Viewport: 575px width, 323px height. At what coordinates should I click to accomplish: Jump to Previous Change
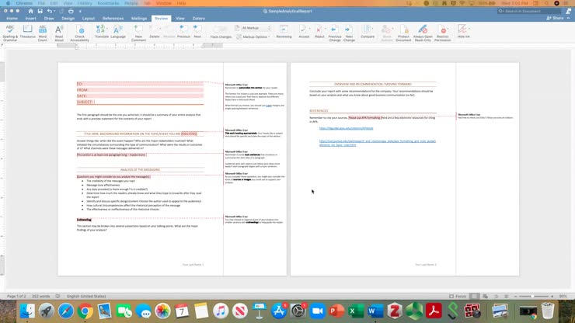(x=334, y=33)
